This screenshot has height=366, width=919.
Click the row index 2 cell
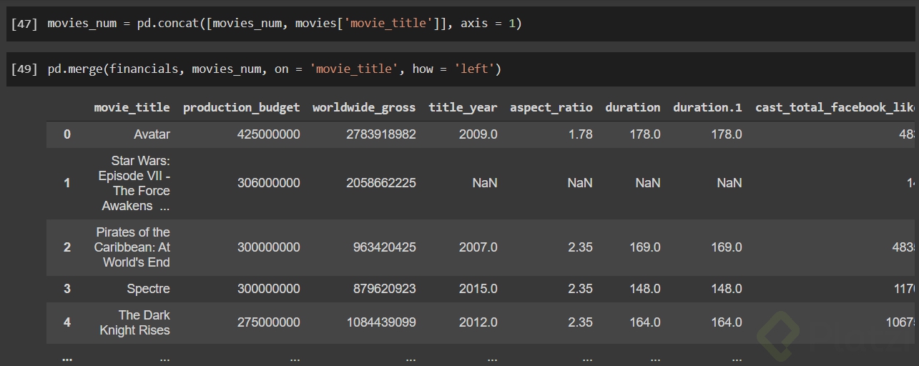tap(67, 247)
